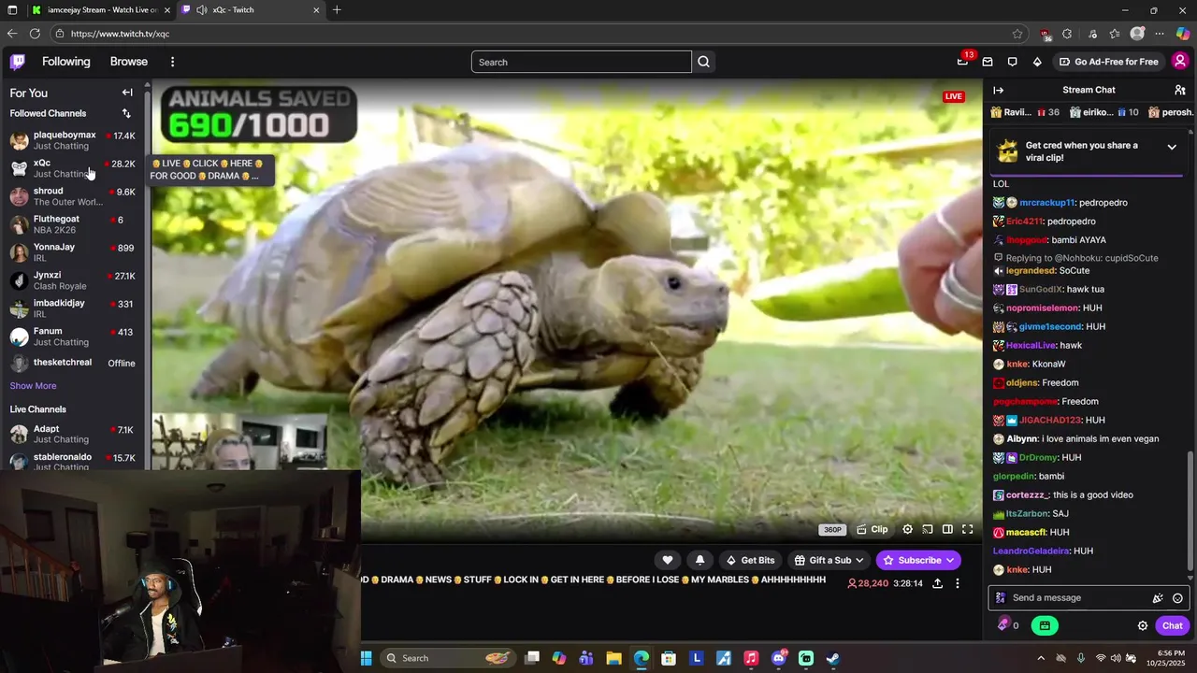
Task: Open the Following tab
Action: 66,62
